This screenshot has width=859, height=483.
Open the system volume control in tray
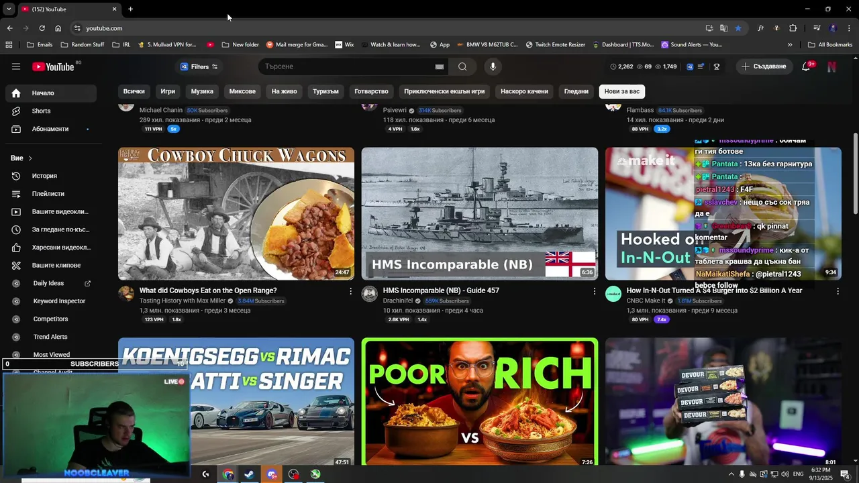point(785,474)
